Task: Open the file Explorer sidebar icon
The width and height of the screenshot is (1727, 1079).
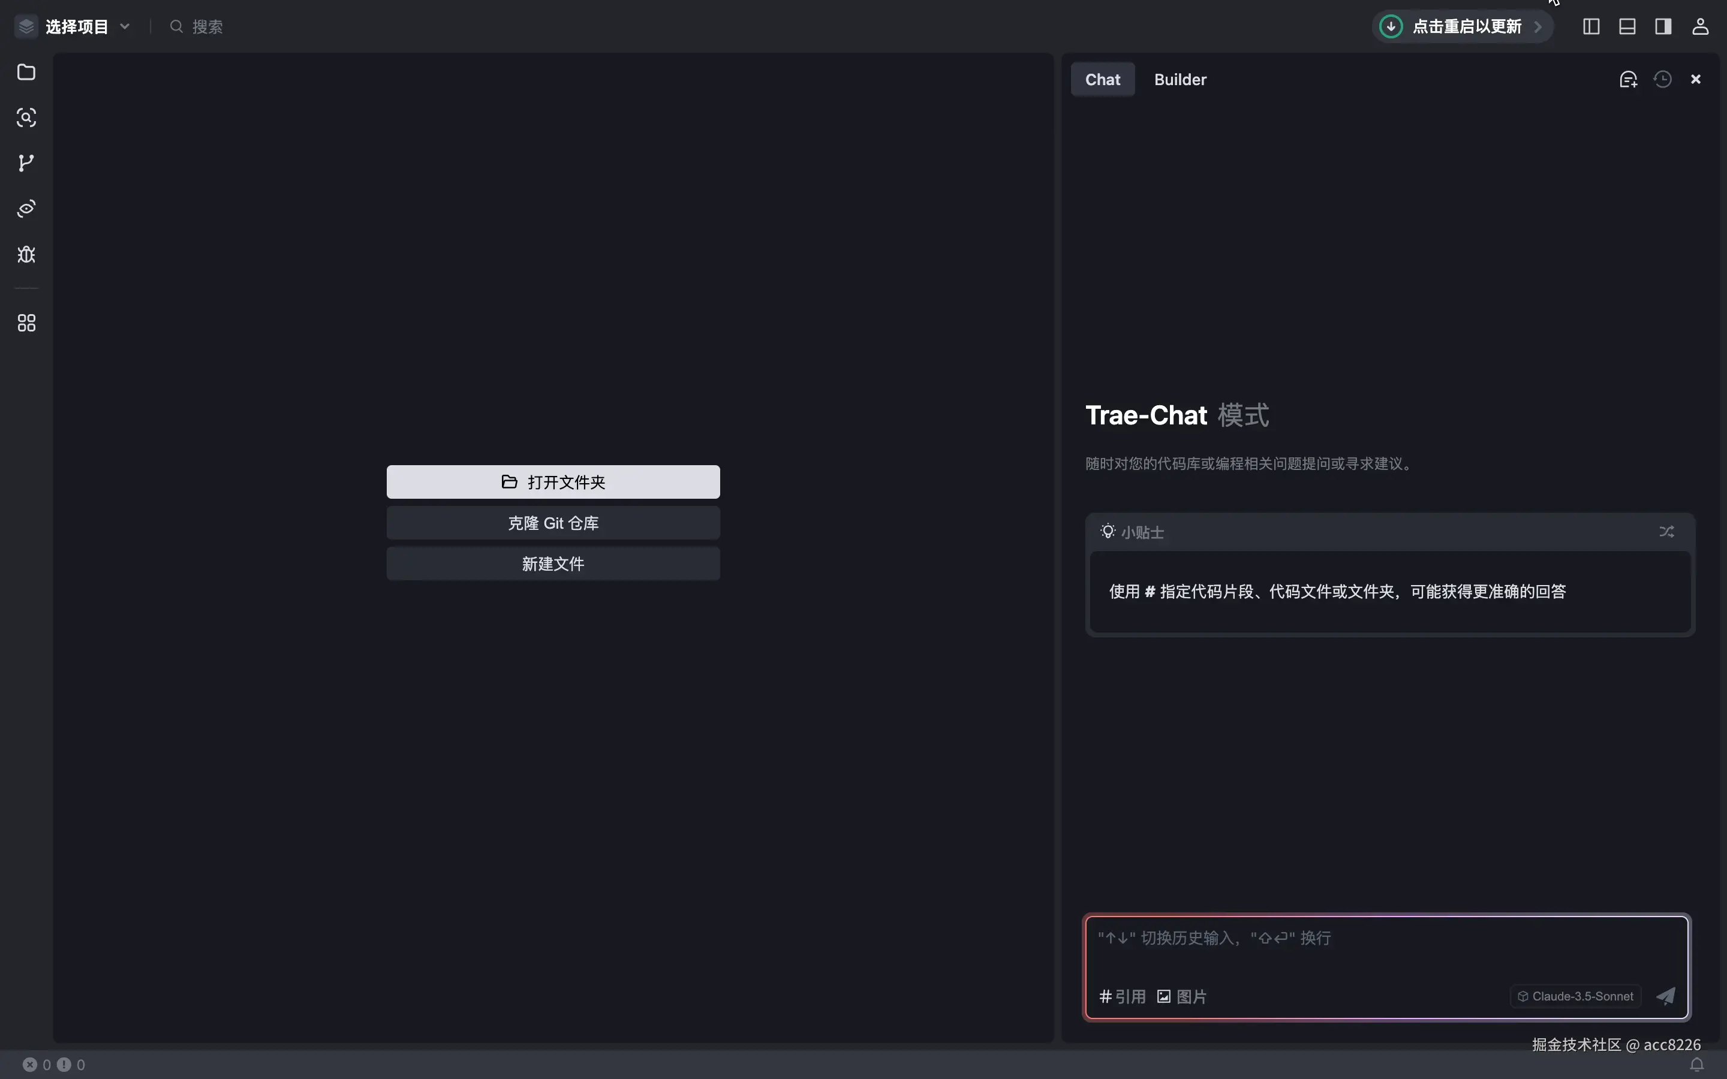Action: click(26, 72)
